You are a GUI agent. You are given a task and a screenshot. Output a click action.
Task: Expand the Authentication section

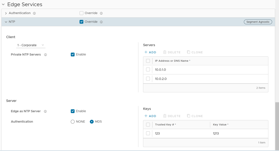click(6, 13)
